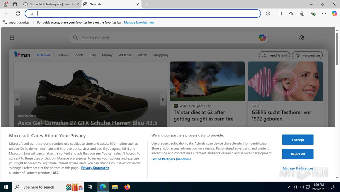Show previous carousel slide arrow
Image resolution: width=340 pixels, height=192 pixels.
(17, 99)
